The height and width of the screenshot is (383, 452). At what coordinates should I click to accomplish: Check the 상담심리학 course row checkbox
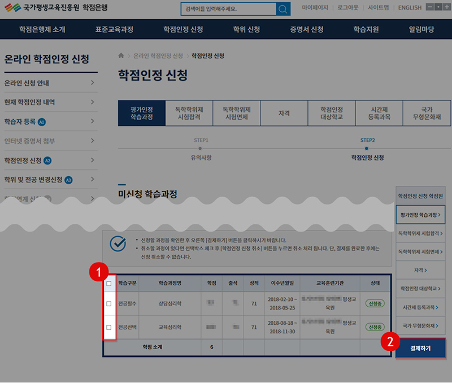click(x=109, y=303)
